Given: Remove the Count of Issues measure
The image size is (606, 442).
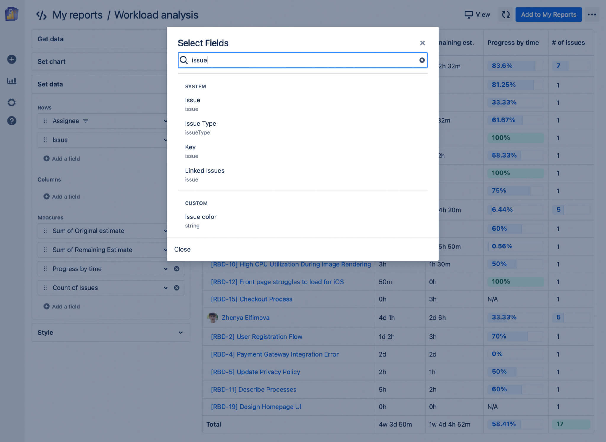Looking at the screenshot, I should click(177, 287).
